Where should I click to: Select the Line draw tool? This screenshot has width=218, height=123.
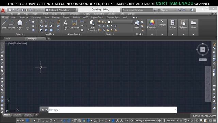coord(4,24)
